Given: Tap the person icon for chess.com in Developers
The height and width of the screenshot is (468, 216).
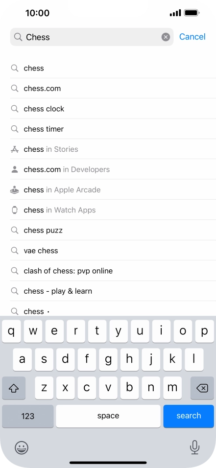Looking at the screenshot, I should (15, 169).
